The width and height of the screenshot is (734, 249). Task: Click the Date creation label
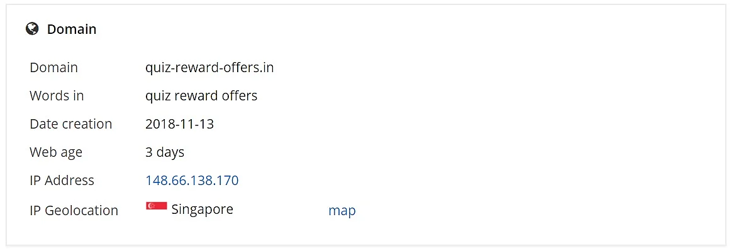click(x=70, y=124)
